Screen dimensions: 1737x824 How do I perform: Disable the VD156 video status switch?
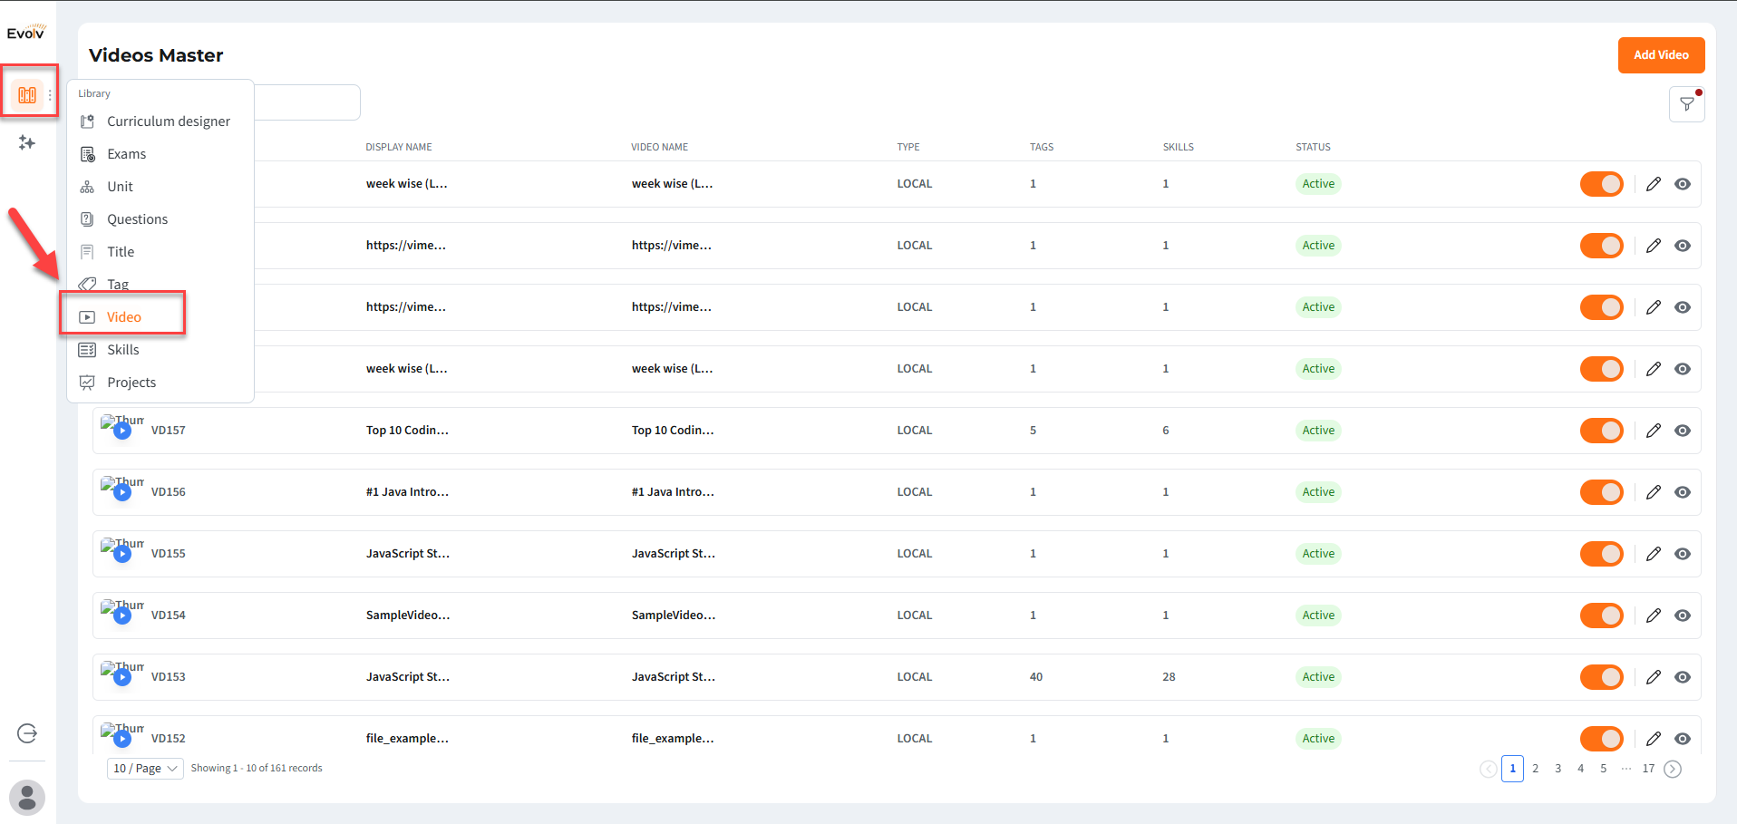(1602, 492)
